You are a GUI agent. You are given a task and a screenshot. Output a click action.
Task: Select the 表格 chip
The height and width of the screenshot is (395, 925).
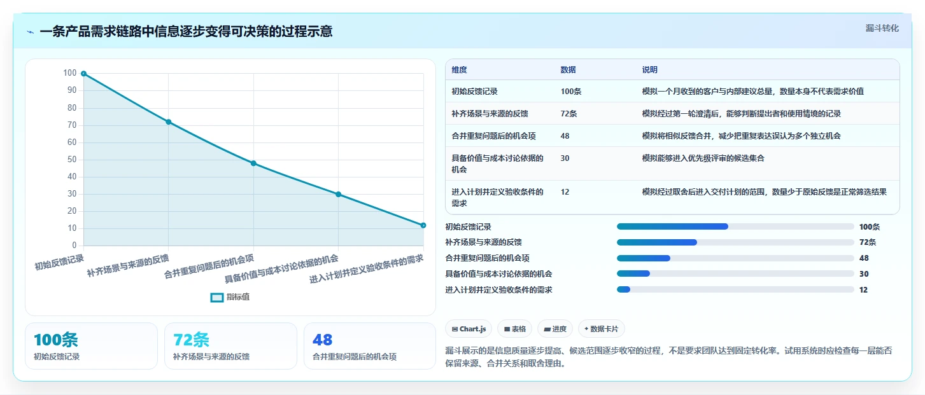click(515, 329)
